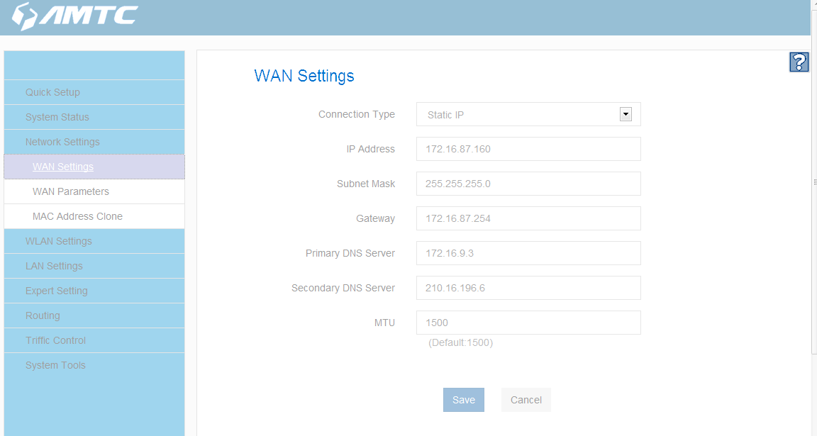This screenshot has width=817, height=436.
Task: Click the Gateway label
Action: (x=375, y=219)
